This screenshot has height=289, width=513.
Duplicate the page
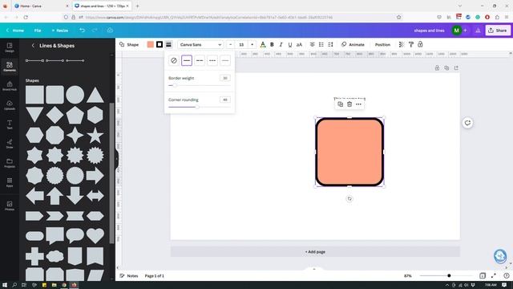446,67
